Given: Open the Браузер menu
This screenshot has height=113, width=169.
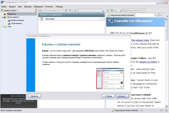Looking at the screenshot, I should tap(28, 7).
